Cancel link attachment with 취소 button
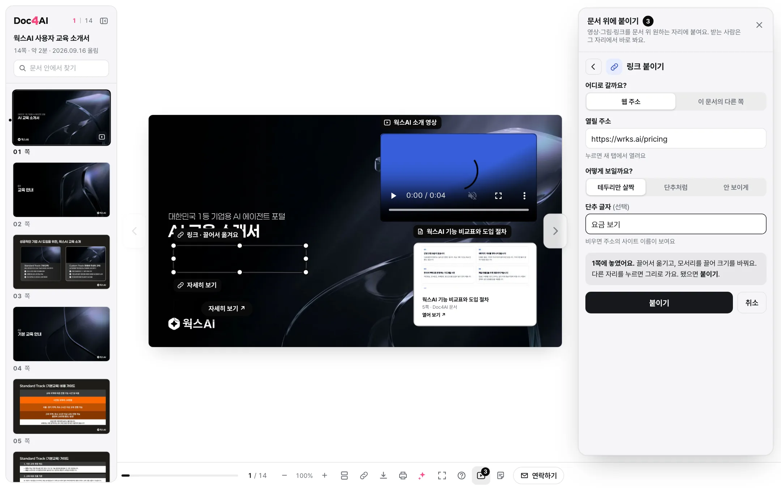 (752, 303)
